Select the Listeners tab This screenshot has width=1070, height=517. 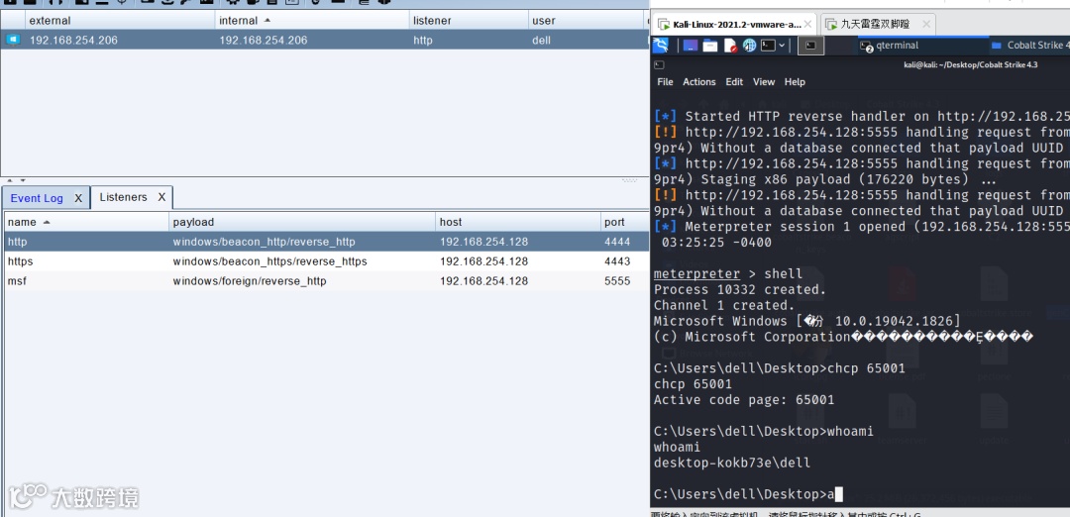pyautogui.click(x=123, y=197)
